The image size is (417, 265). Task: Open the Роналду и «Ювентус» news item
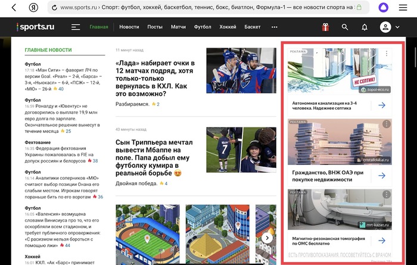pyautogui.click(x=62, y=119)
